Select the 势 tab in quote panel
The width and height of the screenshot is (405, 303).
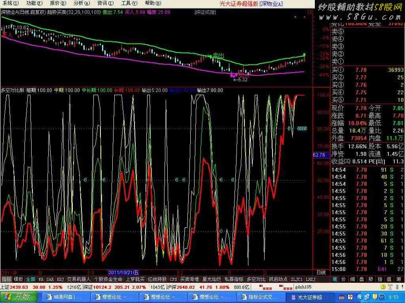pos(371,279)
